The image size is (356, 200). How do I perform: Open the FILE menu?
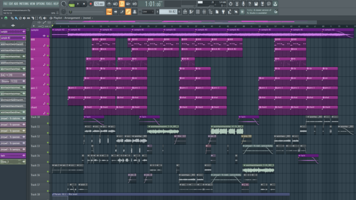(x=5, y=3)
